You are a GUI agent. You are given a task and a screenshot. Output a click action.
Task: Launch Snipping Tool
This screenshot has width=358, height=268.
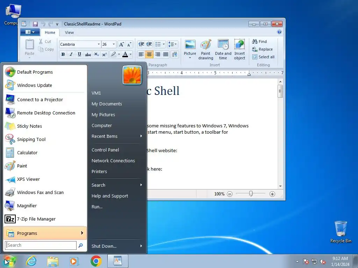[45, 139]
